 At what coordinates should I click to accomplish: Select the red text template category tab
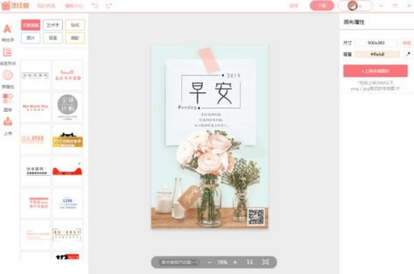click(x=30, y=25)
